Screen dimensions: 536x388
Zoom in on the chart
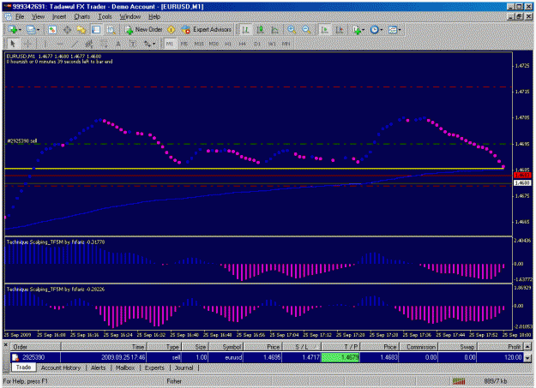click(292, 30)
